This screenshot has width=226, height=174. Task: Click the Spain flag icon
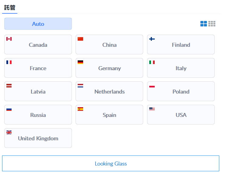pos(80,109)
